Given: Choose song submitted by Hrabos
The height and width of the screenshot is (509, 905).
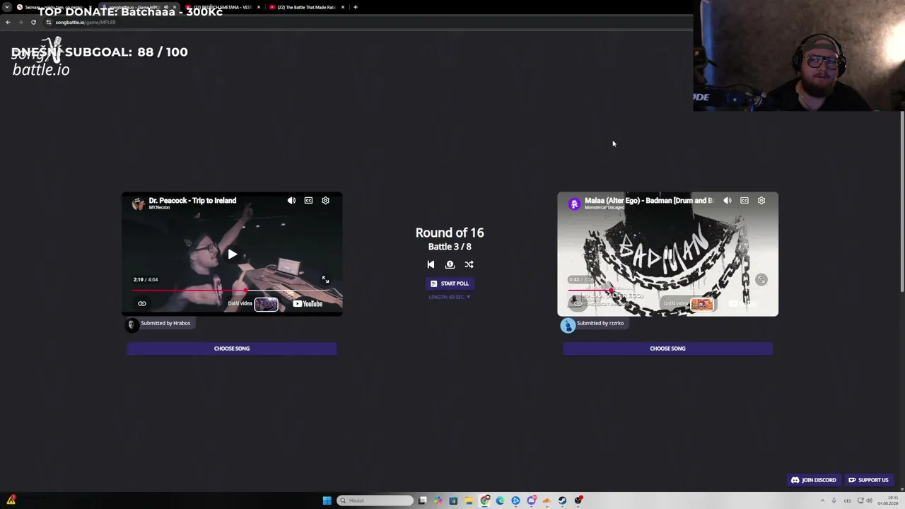Looking at the screenshot, I should pyautogui.click(x=232, y=349).
